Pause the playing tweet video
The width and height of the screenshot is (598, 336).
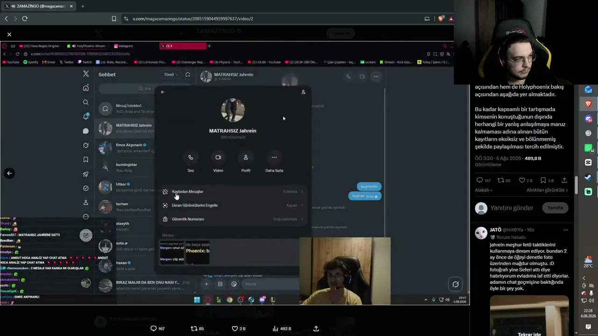(235, 173)
